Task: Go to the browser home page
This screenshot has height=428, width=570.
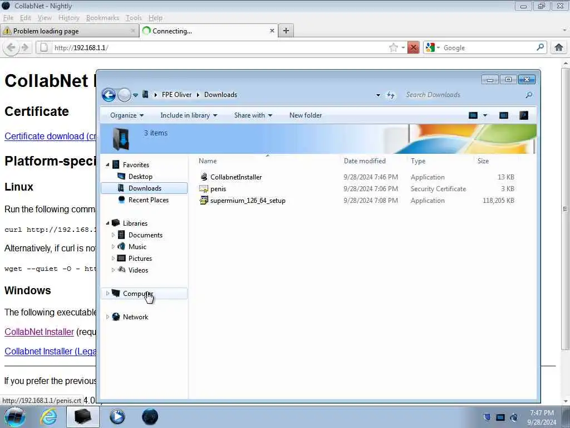Action: click(559, 47)
